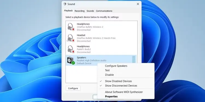
Task: Click the Realtek Speakers device icon
Action: tap(71, 60)
